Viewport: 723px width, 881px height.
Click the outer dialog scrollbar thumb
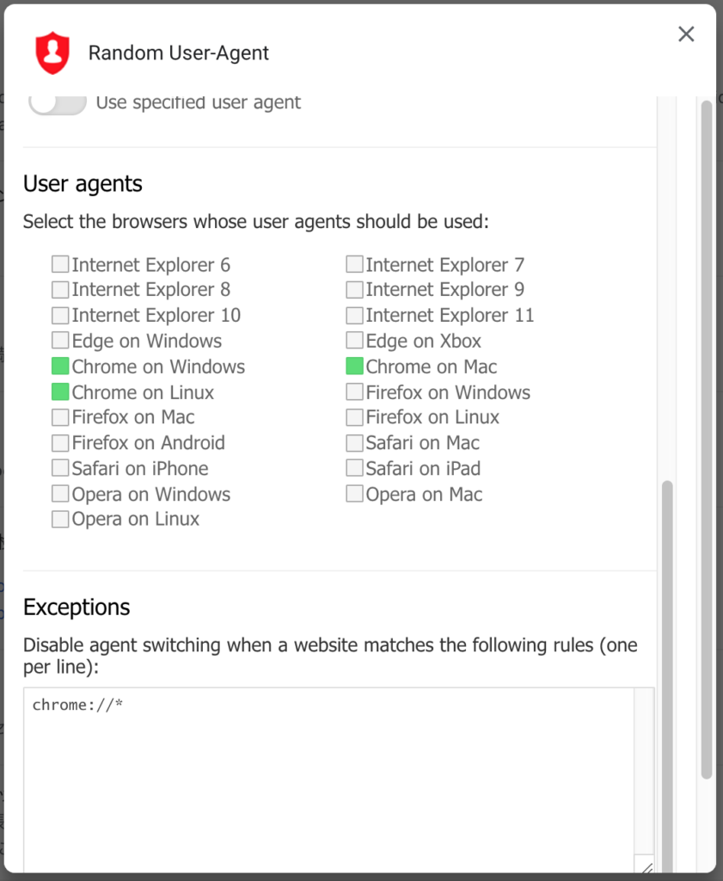pyautogui.click(x=707, y=439)
